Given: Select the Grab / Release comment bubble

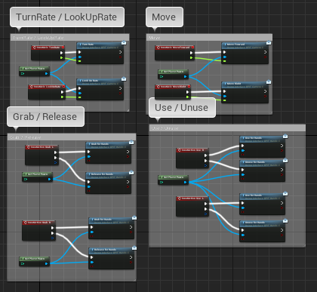Looking at the screenshot, I should click(x=45, y=117).
